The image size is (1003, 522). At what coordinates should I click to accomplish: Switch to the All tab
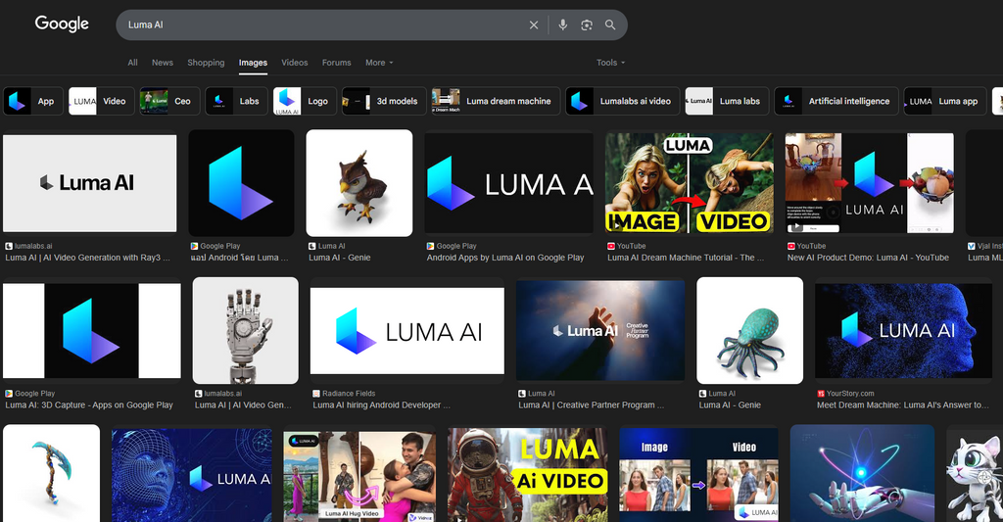click(132, 63)
